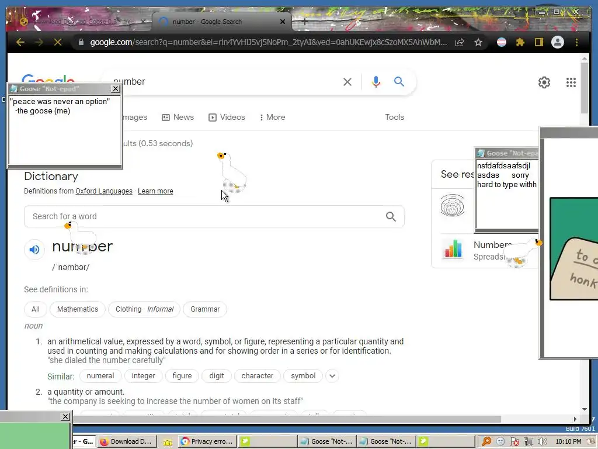The height and width of the screenshot is (449, 598).
Task: Close the green window at bottom left
Action: pyautogui.click(x=65, y=416)
